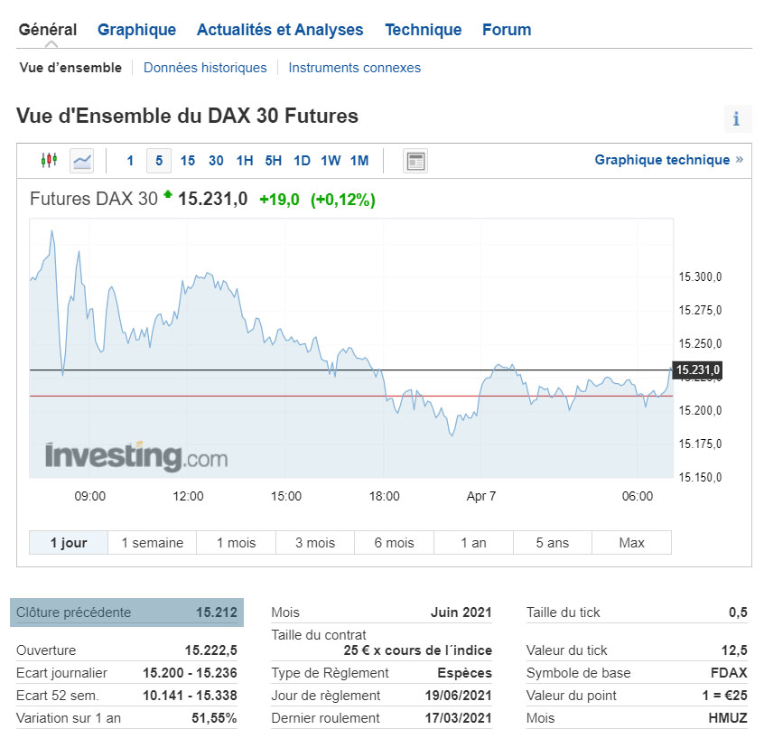Select the 1D chart interval
This screenshot has height=748, width=764.
tap(302, 161)
